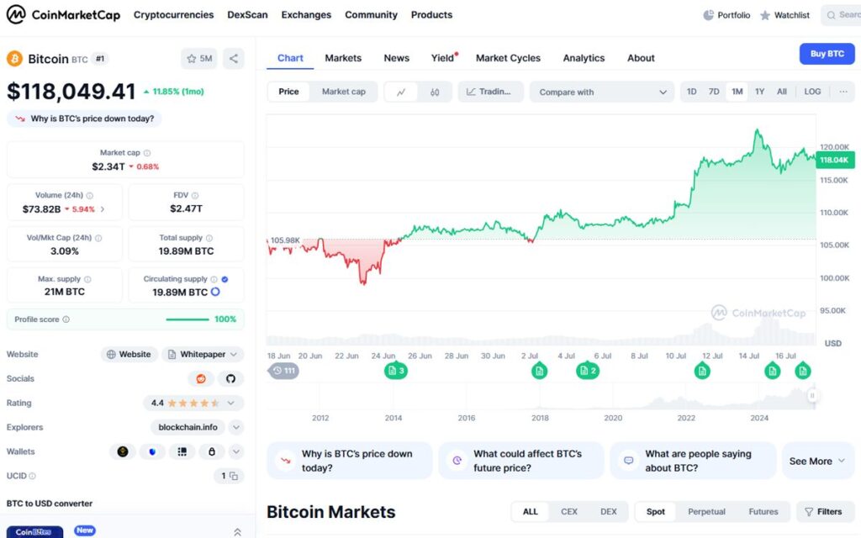Switch to the Market Cycles tab
This screenshot has height=538, width=861.
click(508, 58)
